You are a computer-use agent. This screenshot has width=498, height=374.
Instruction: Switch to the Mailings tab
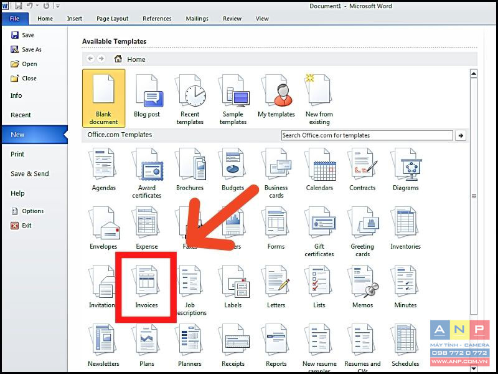[197, 19]
